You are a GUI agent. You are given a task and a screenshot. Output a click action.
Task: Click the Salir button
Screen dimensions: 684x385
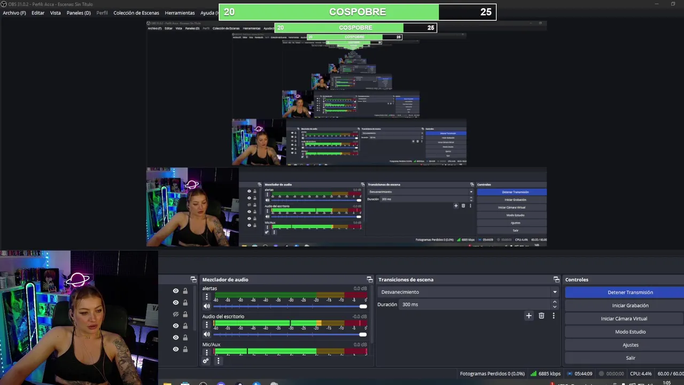(x=624, y=358)
